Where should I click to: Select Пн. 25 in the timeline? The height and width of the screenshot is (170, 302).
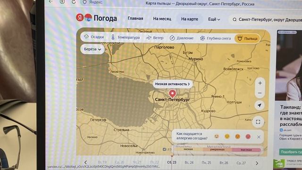[206, 162]
